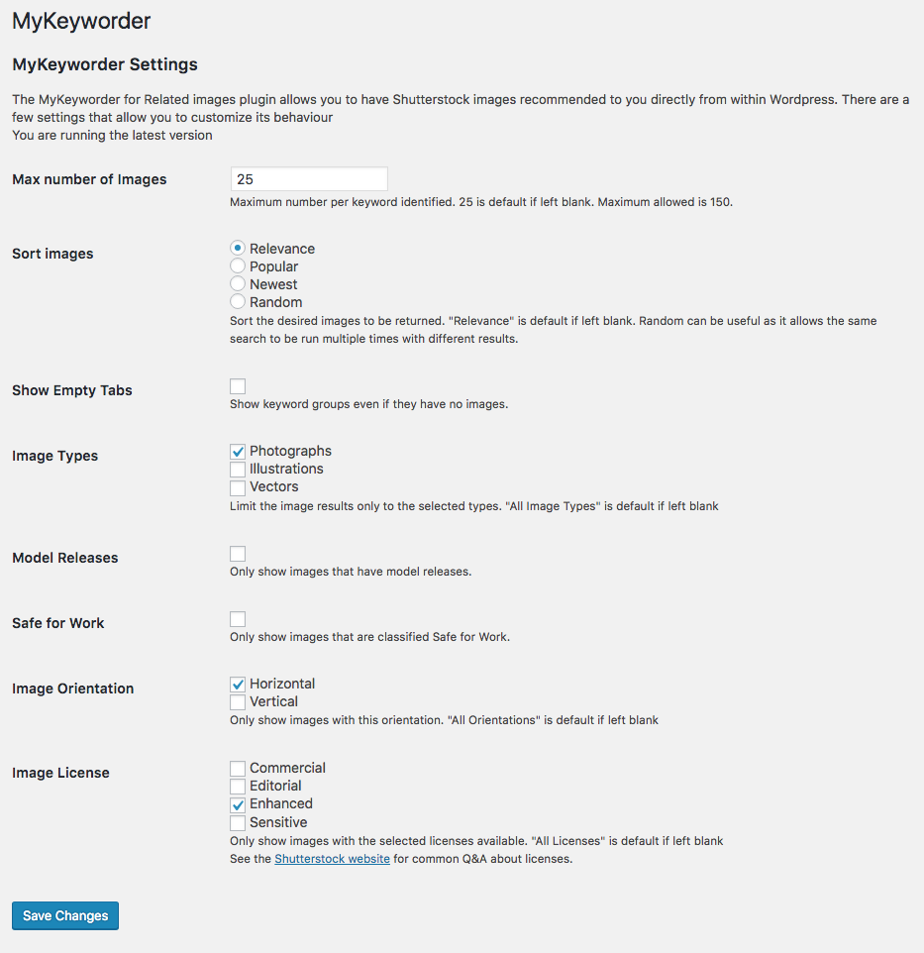Enable the Model Releases checkbox
This screenshot has width=924, height=953.
(238, 554)
